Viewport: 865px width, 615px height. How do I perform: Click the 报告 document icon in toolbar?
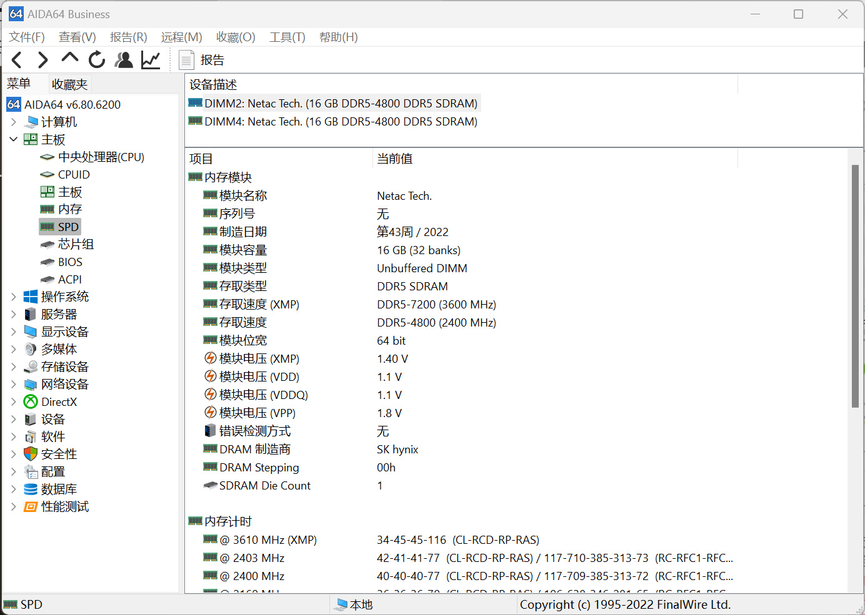[186, 60]
